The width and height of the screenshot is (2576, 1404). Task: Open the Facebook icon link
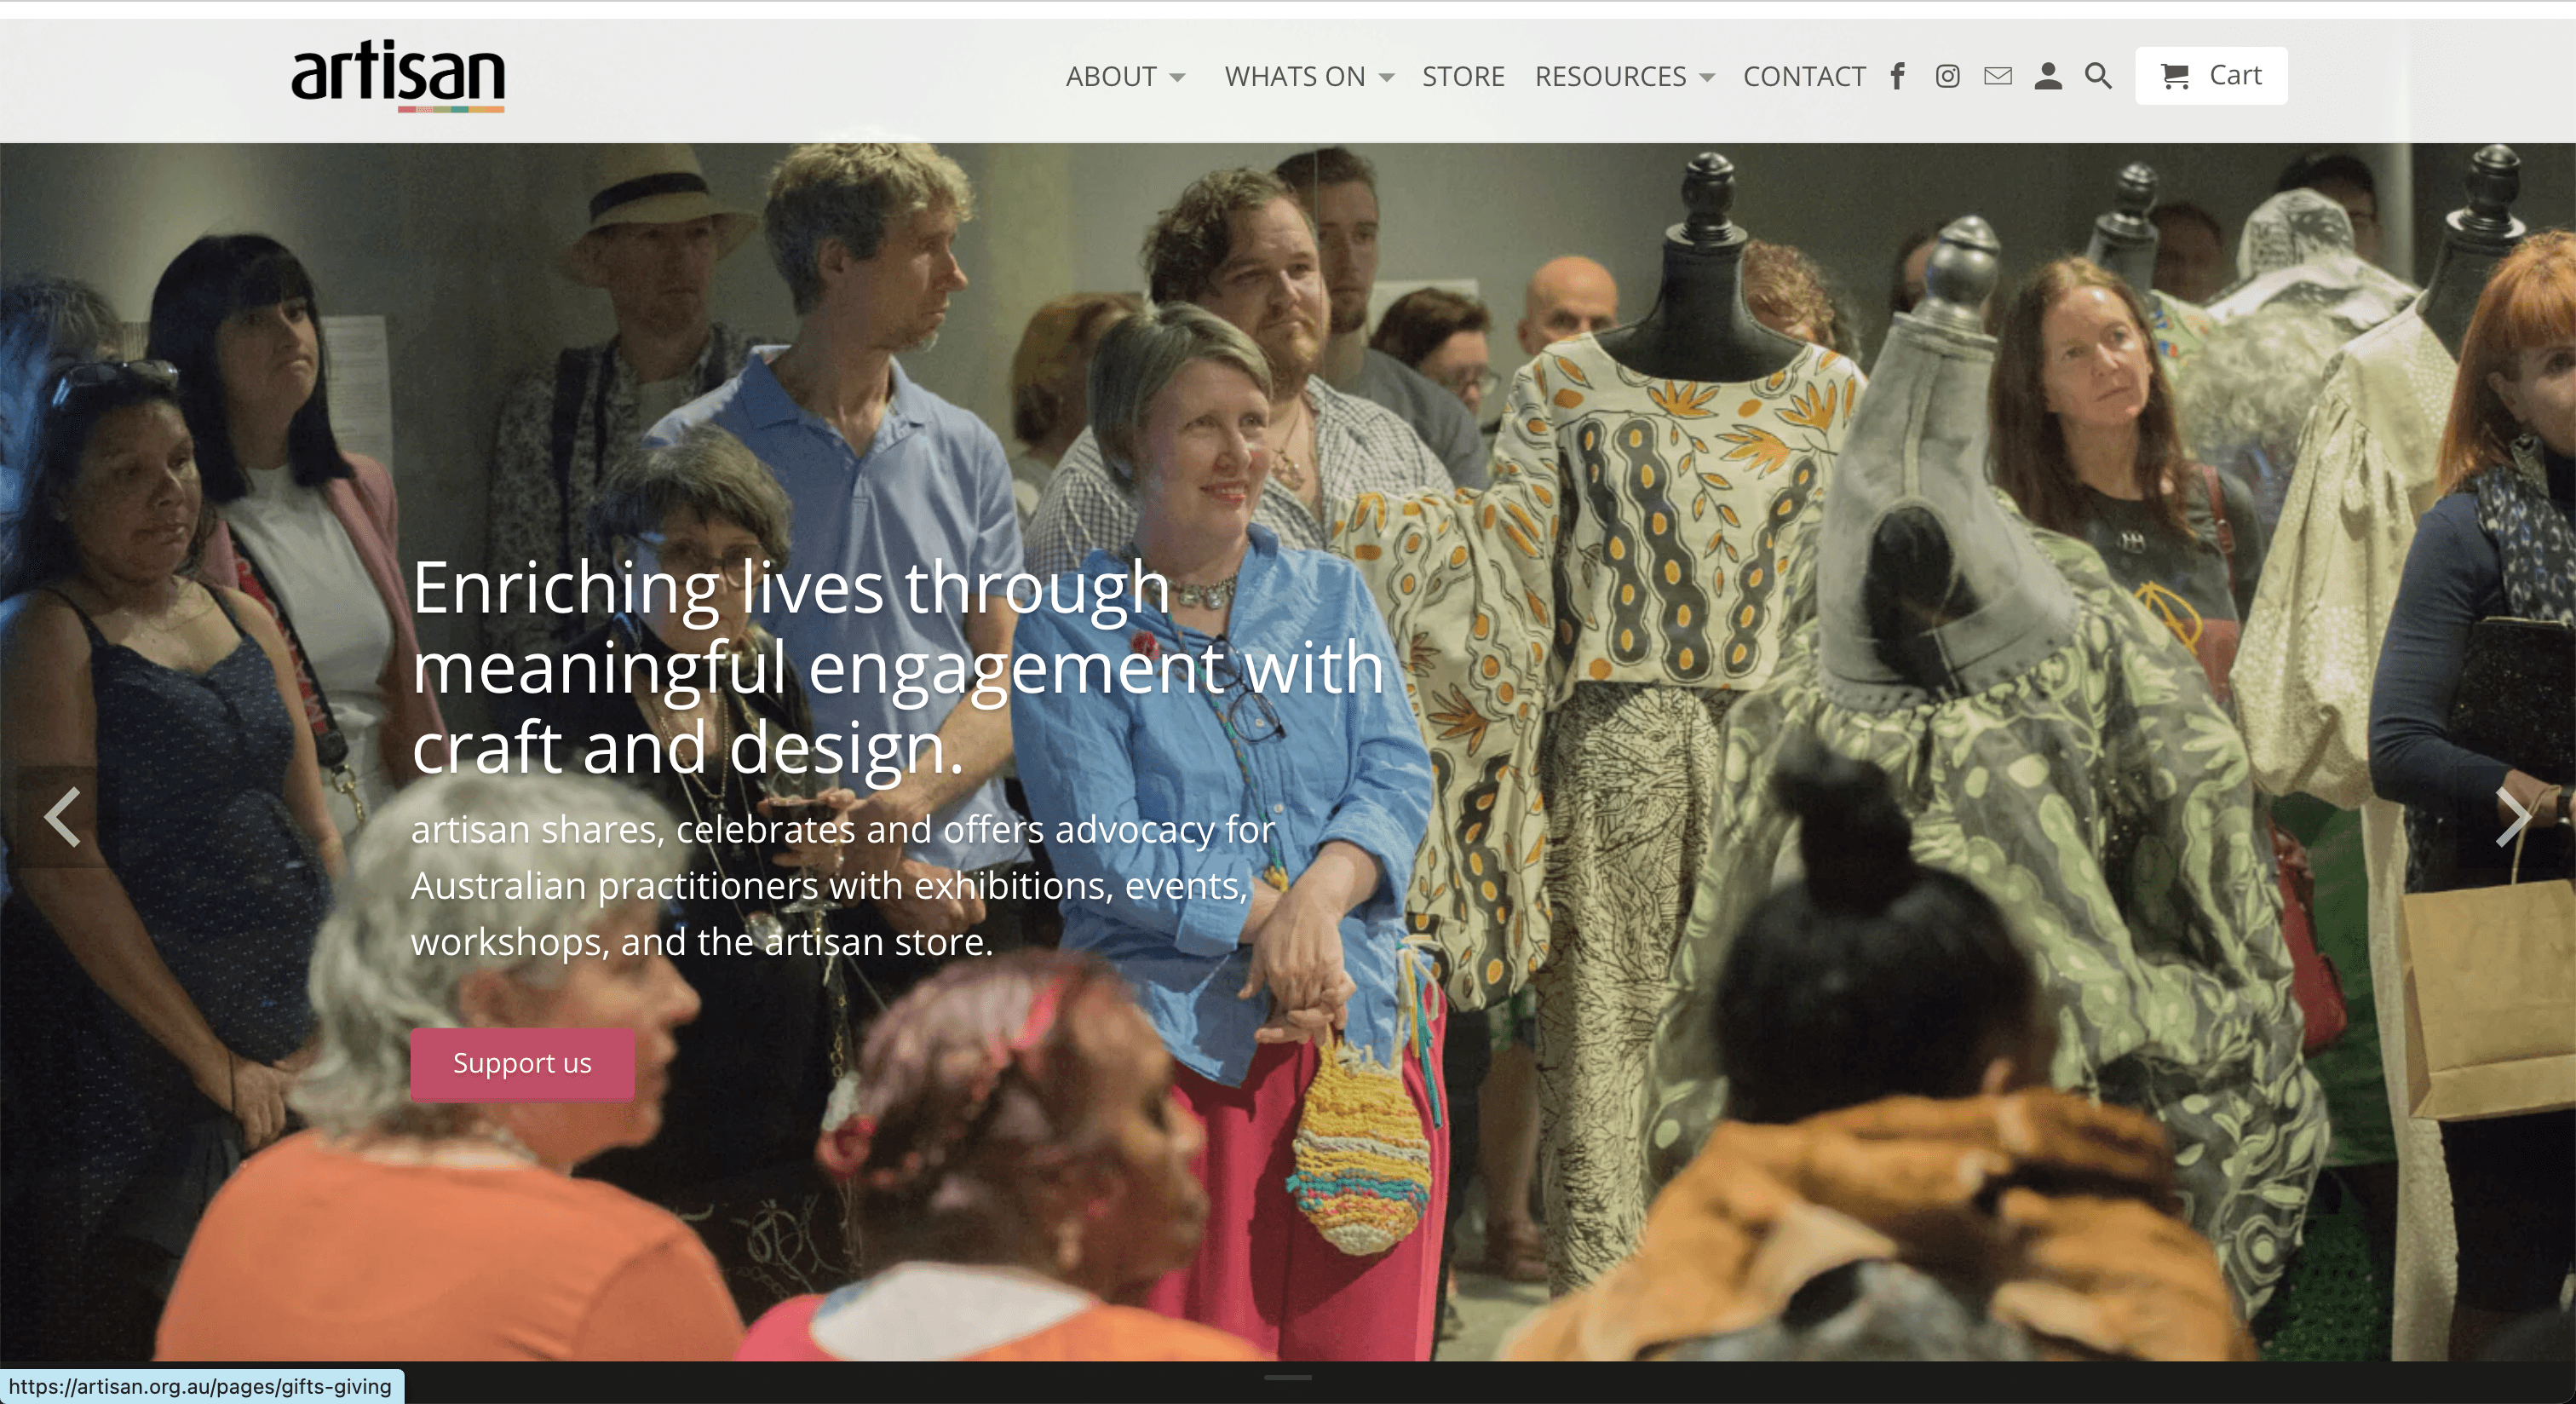tap(1897, 76)
